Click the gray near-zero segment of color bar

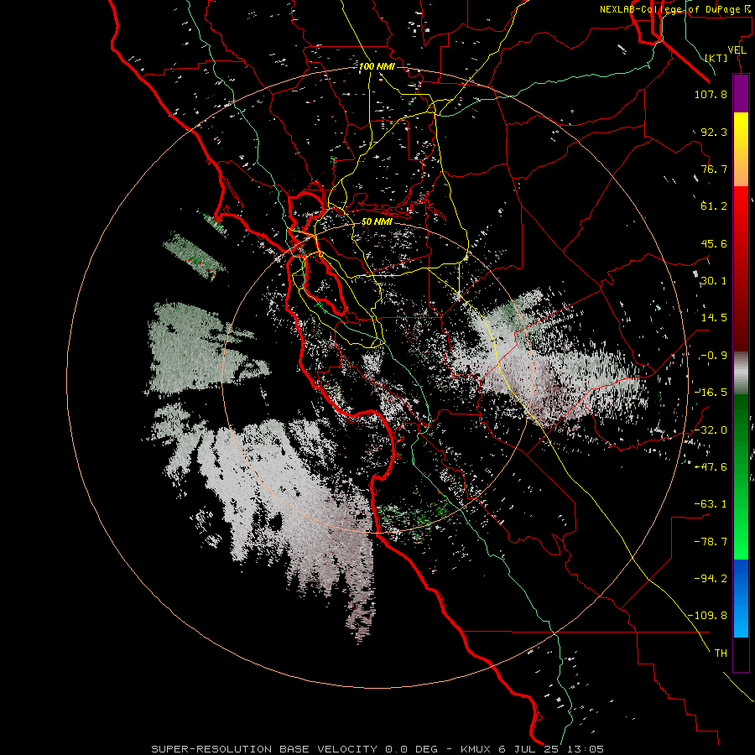pos(741,372)
